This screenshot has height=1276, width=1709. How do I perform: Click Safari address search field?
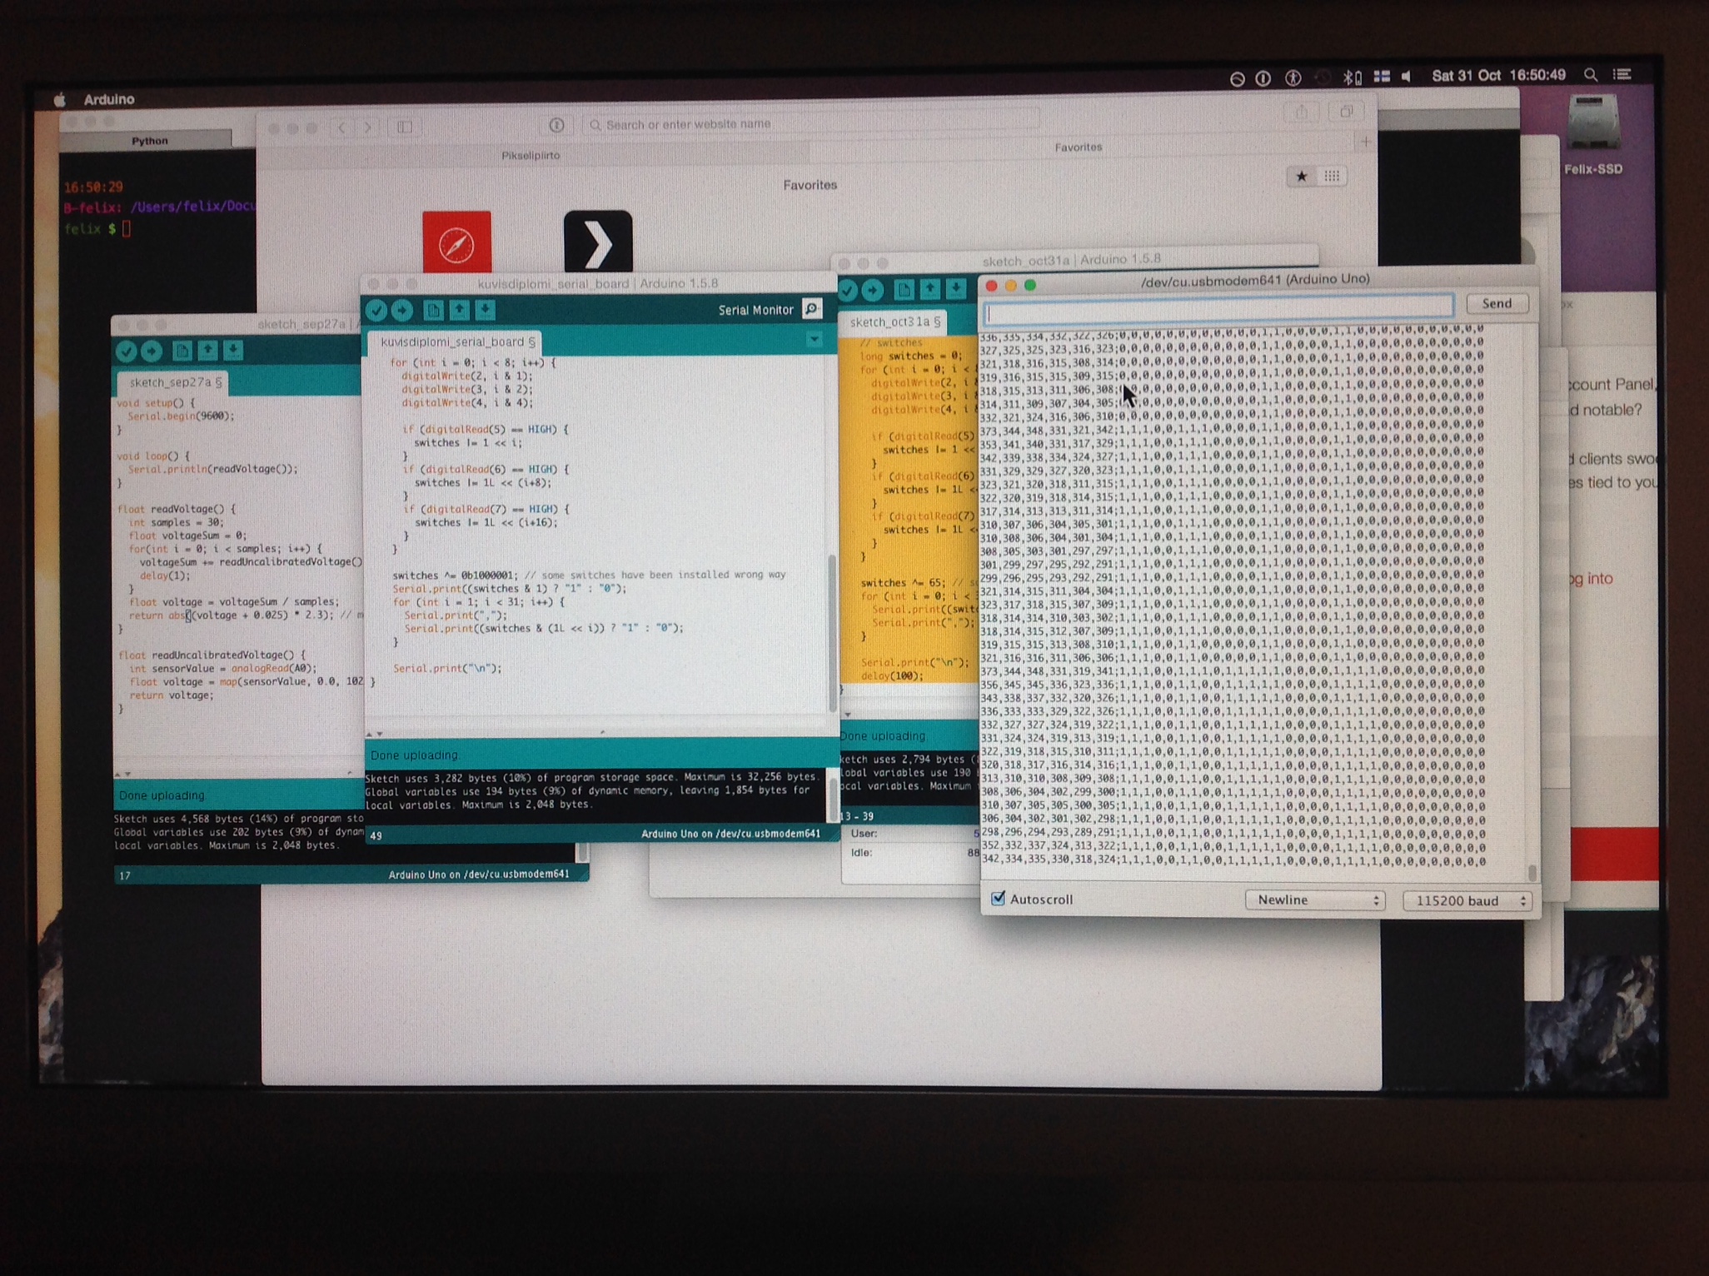[812, 124]
